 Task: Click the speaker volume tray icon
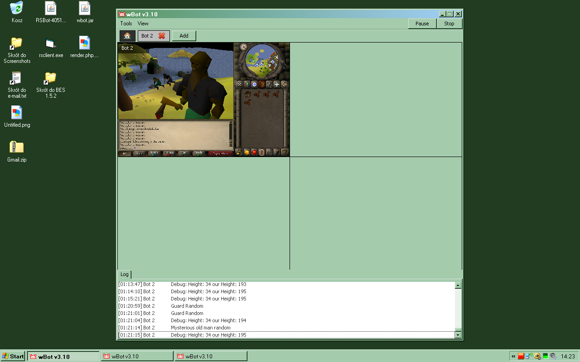[x=553, y=356]
